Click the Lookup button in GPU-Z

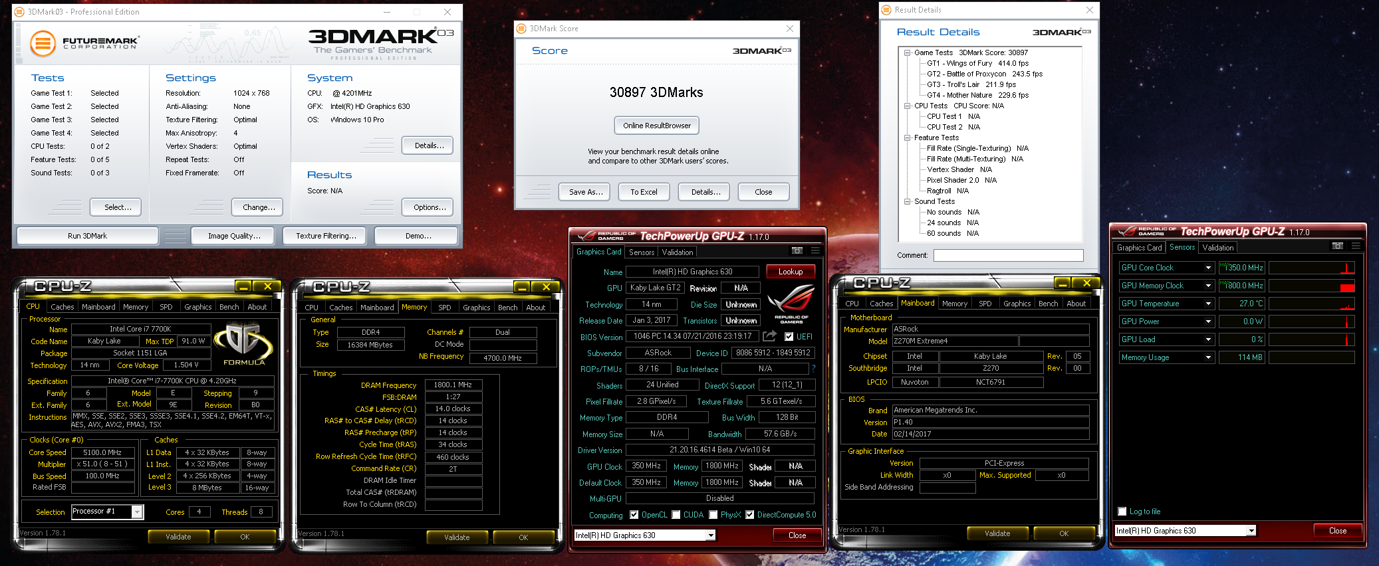pyautogui.click(x=791, y=272)
